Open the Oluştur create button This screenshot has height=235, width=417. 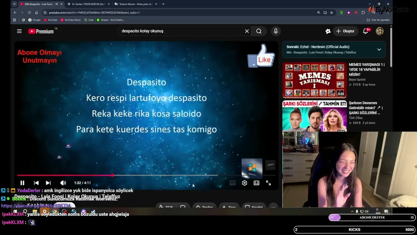[x=345, y=31]
